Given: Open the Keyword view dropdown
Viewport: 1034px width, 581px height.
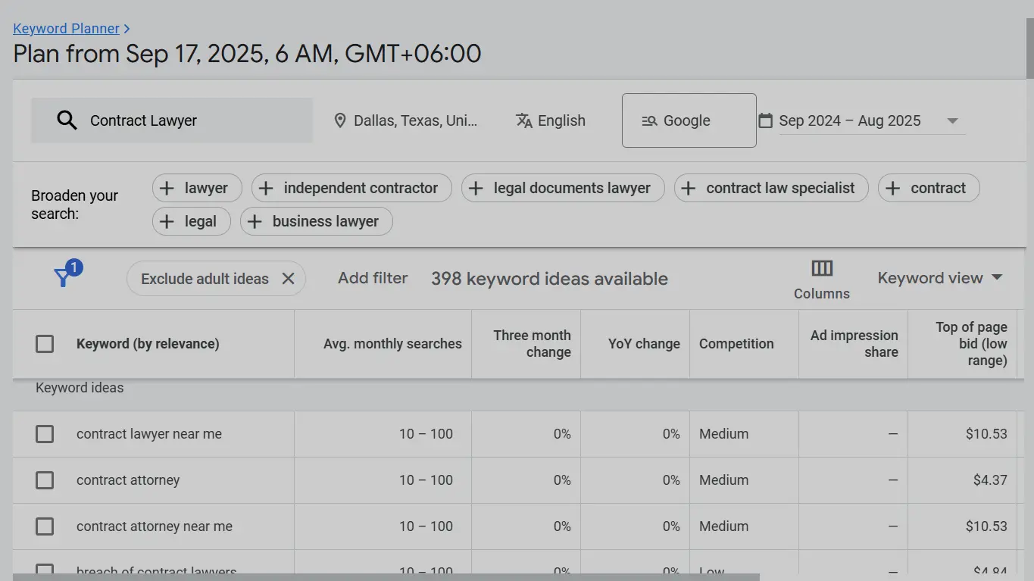Looking at the screenshot, I should 939,277.
